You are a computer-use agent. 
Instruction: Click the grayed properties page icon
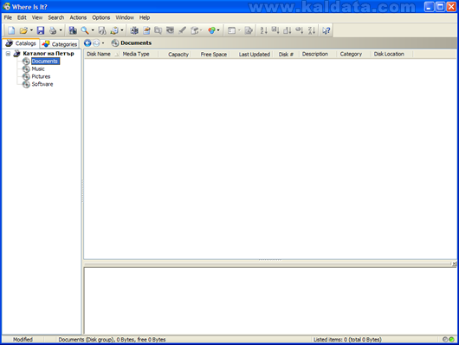click(x=249, y=30)
